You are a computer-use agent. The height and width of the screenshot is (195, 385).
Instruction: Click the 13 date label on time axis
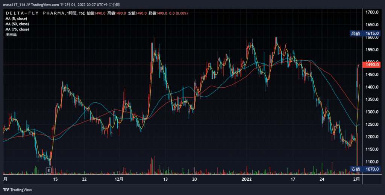(x=165, y=179)
